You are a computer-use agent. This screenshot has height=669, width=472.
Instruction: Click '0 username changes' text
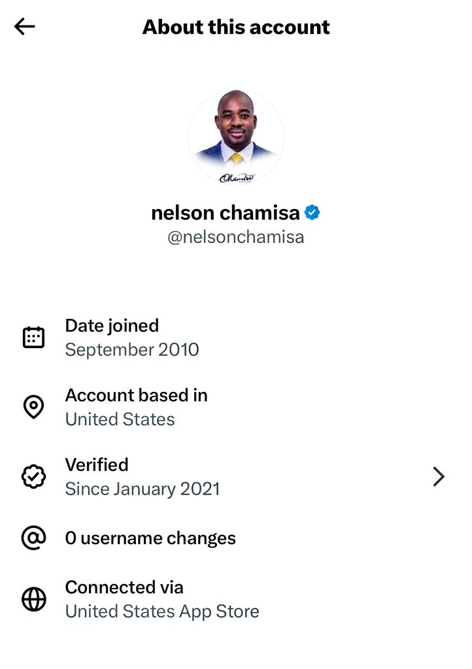click(x=150, y=538)
